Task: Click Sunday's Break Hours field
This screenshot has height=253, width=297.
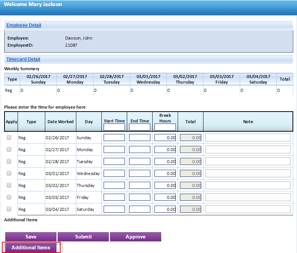Action: 165,138
